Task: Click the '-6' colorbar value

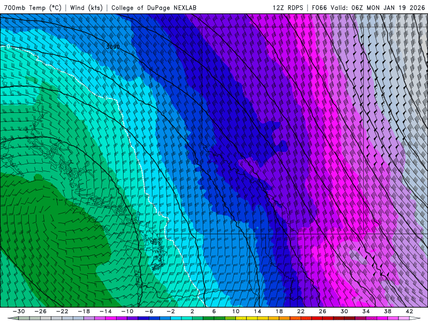Action: 149,311
